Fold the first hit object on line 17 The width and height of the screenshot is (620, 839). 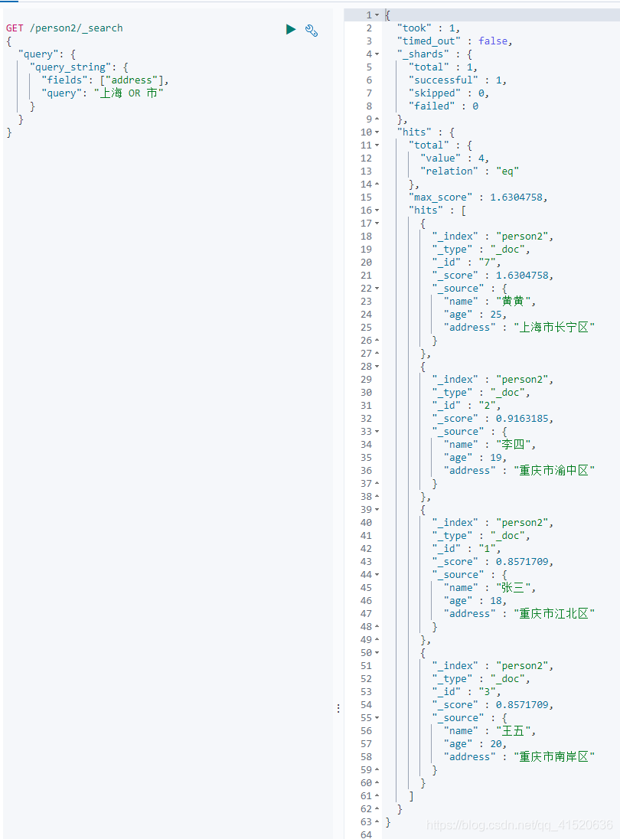tap(377, 223)
